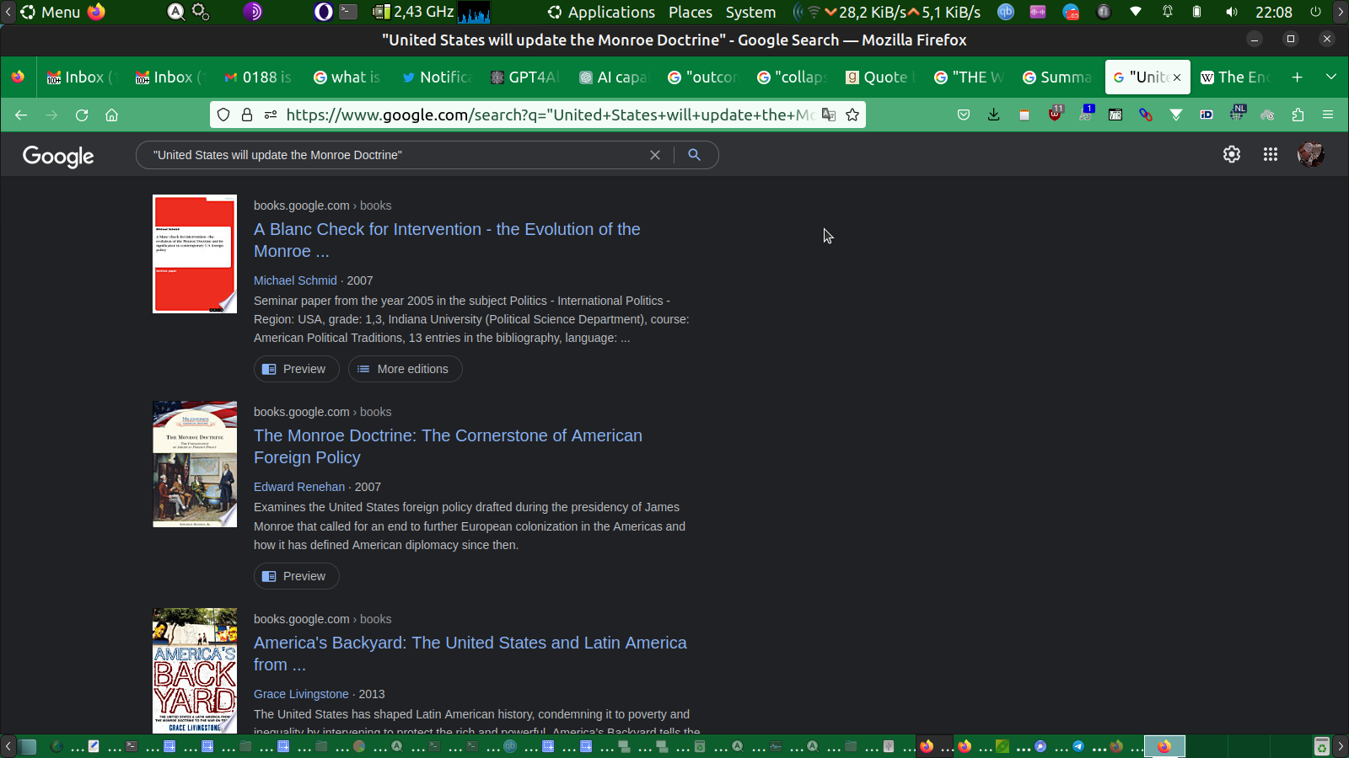Focus the Google search input field
Image resolution: width=1349 pixels, height=758 pixels.
[x=396, y=155]
